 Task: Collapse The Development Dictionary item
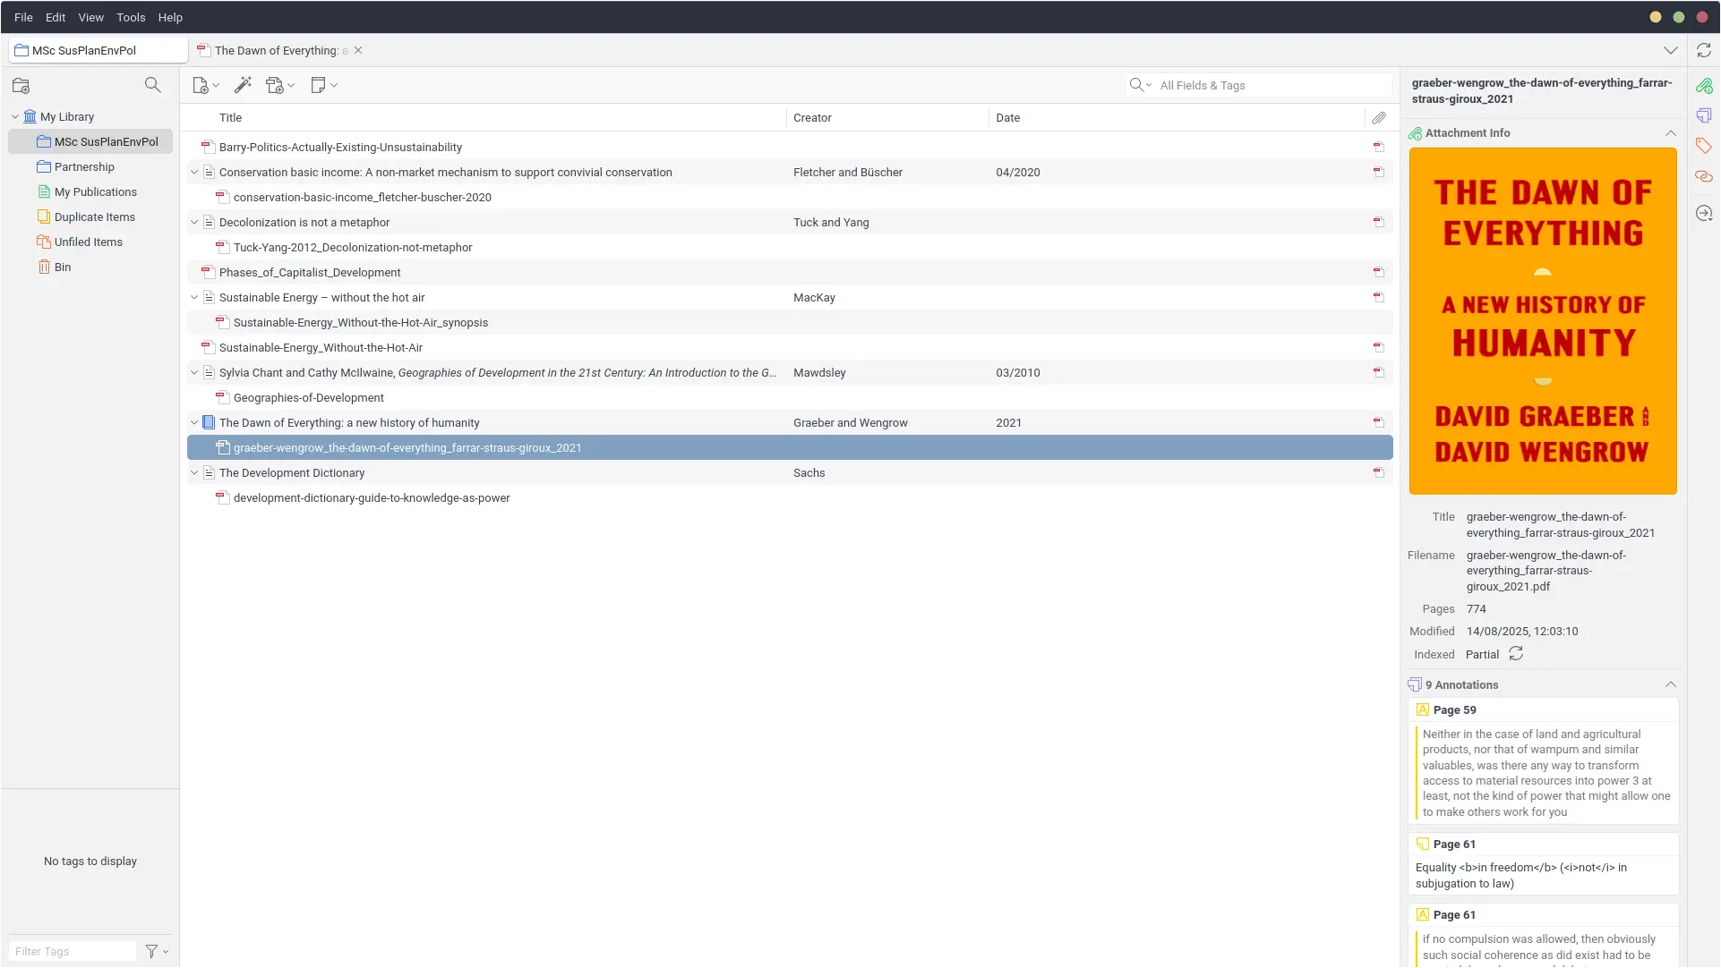[194, 472]
